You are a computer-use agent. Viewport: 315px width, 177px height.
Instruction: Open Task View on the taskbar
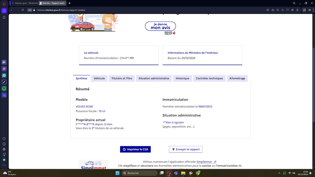[161, 173]
